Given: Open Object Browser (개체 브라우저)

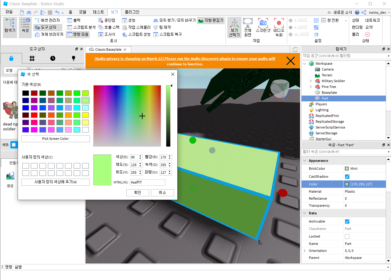Looking at the screenshot, I should pos(49,34).
